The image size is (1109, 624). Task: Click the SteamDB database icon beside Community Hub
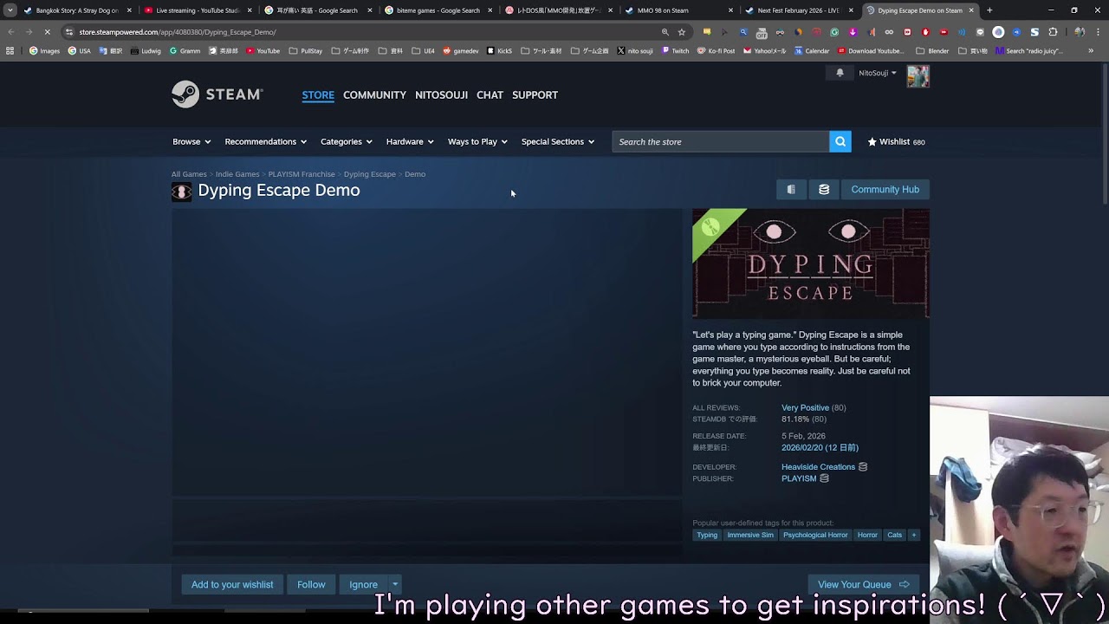(x=824, y=189)
